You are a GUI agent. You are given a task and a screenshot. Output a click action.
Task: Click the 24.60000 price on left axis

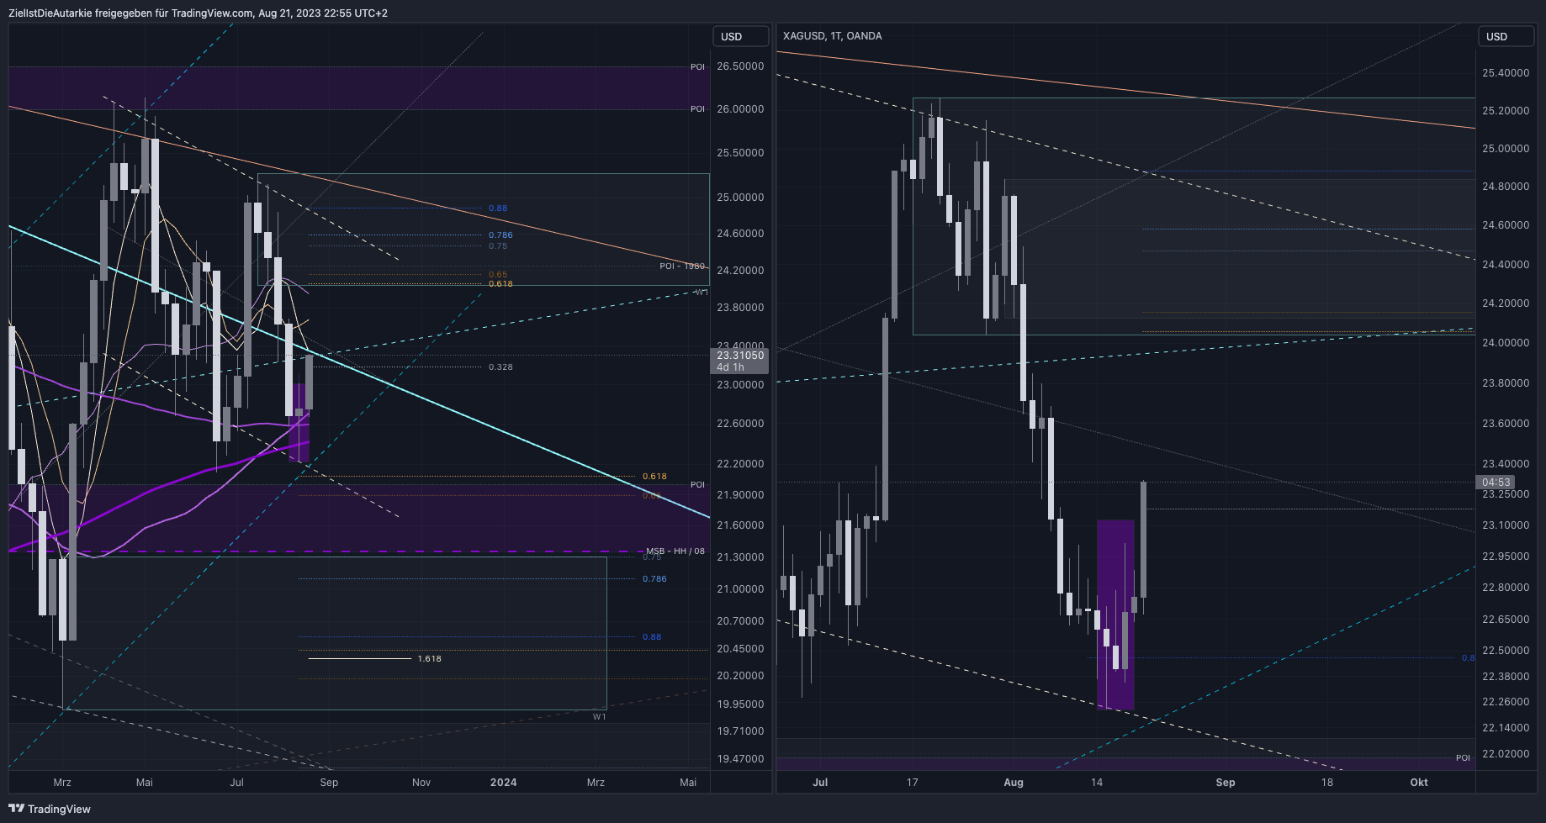740,234
